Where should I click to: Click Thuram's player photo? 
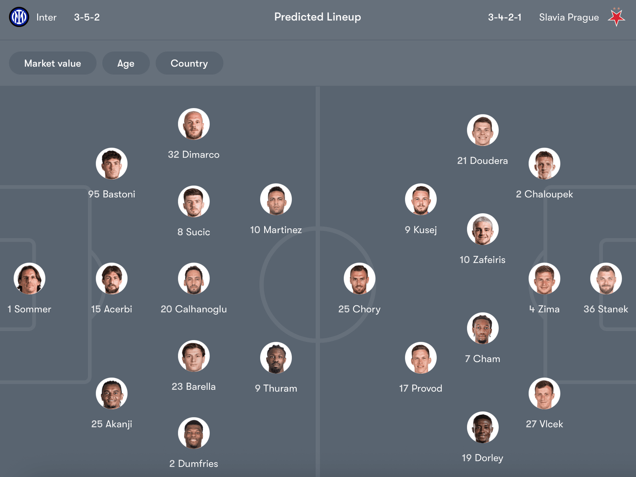pos(276,358)
